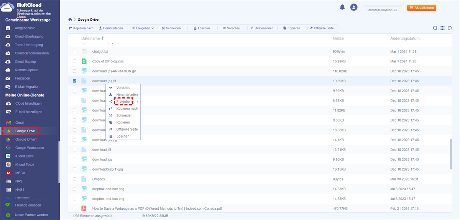
Task: Click the search magnifier icon
Action: 435,28
